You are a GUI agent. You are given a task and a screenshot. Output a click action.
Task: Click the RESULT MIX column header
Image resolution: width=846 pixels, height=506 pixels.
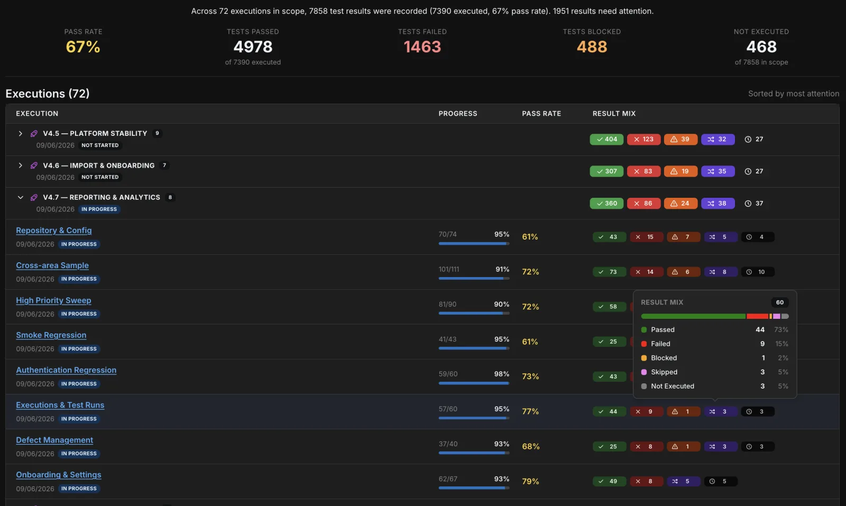pos(614,114)
